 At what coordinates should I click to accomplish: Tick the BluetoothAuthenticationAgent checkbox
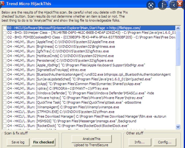5,75
